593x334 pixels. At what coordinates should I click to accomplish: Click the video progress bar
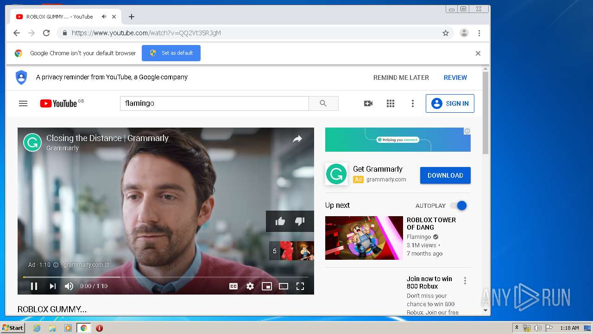click(165, 277)
